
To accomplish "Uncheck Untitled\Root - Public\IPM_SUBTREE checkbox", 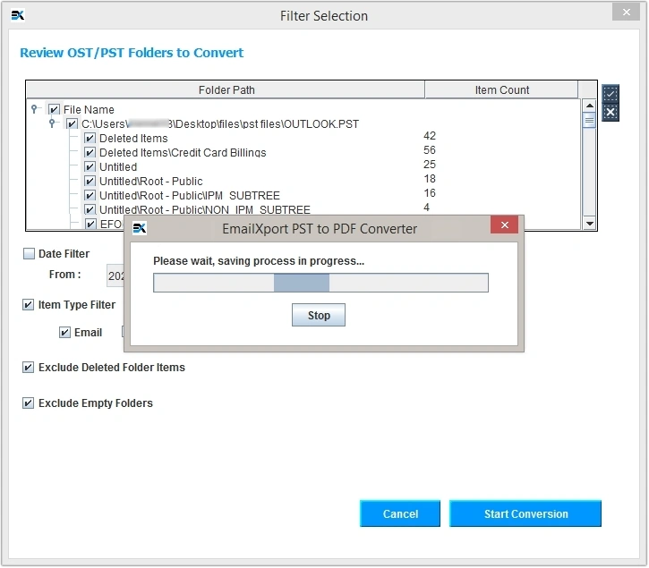I will 90,195.
